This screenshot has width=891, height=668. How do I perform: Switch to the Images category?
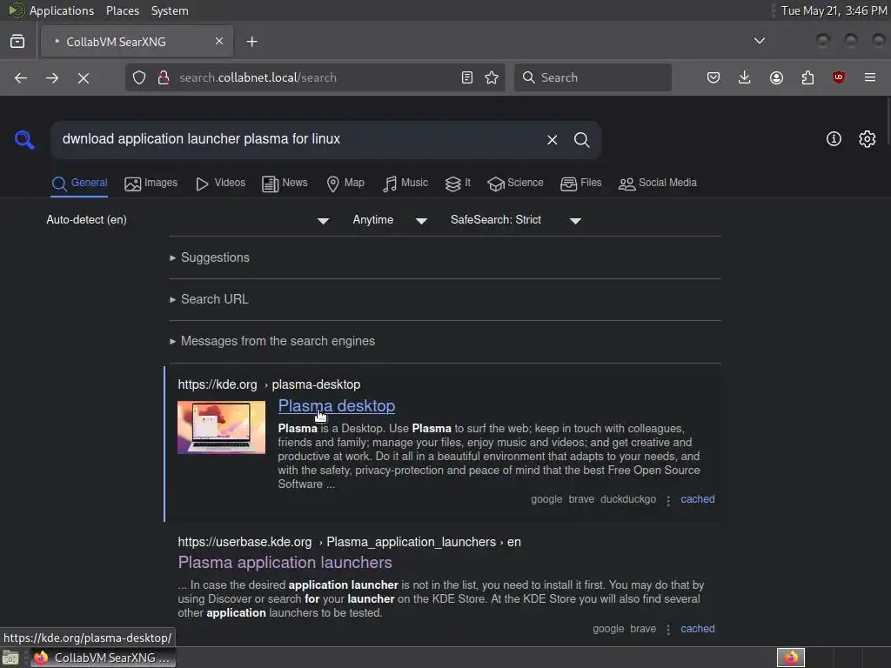pyautogui.click(x=151, y=183)
